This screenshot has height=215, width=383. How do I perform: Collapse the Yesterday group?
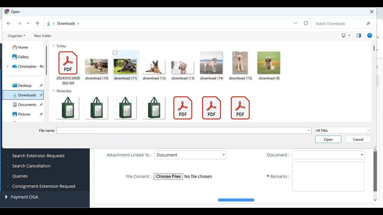(54, 91)
